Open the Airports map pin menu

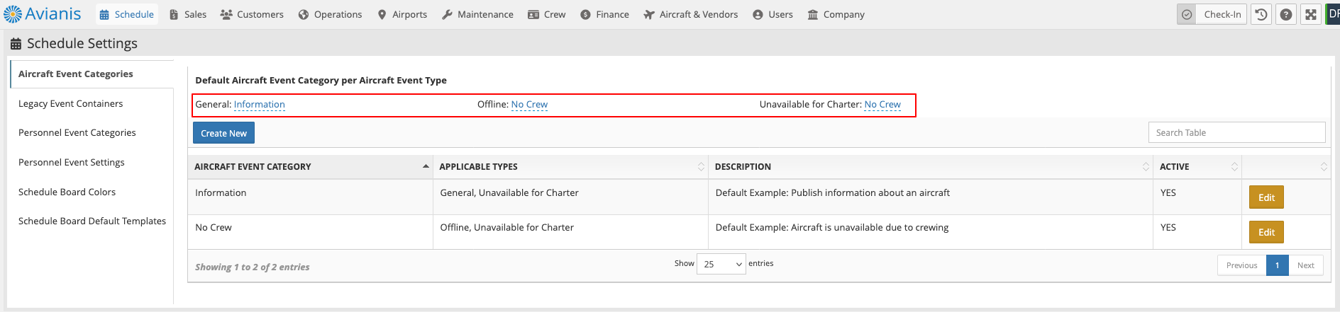click(402, 14)
